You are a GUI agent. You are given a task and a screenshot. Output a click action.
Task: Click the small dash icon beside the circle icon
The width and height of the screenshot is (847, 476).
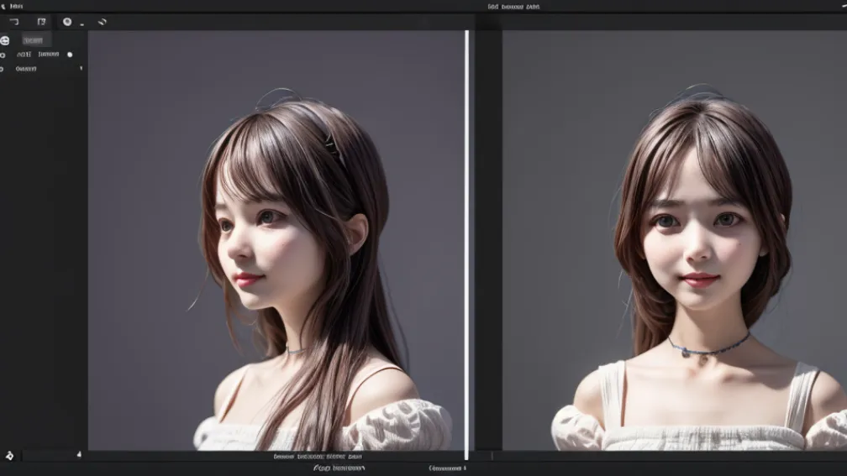pos(82,25)
